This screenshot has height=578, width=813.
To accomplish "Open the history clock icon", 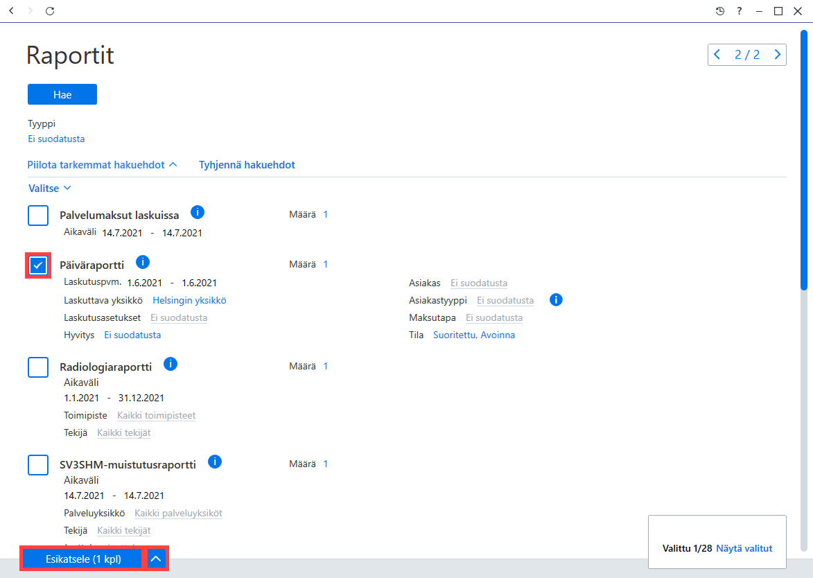I will coord(719,11).
